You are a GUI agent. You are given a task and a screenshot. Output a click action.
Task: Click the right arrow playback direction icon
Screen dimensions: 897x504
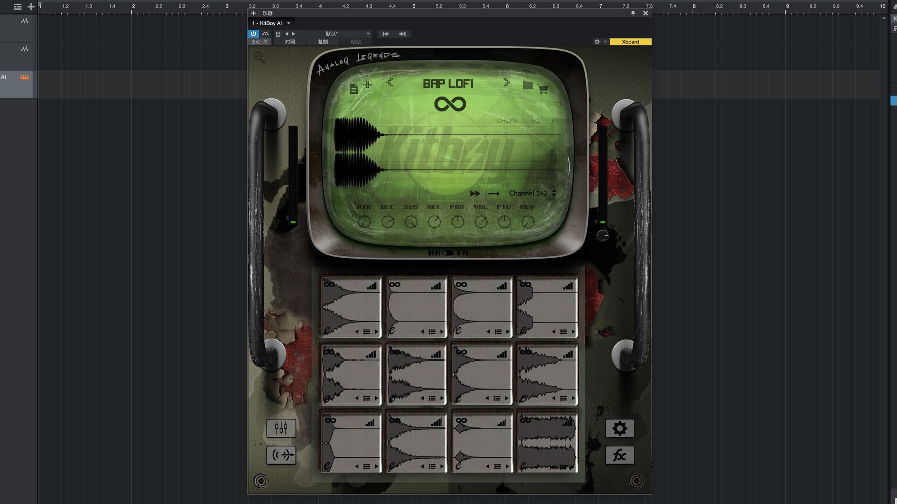point(494,193)
